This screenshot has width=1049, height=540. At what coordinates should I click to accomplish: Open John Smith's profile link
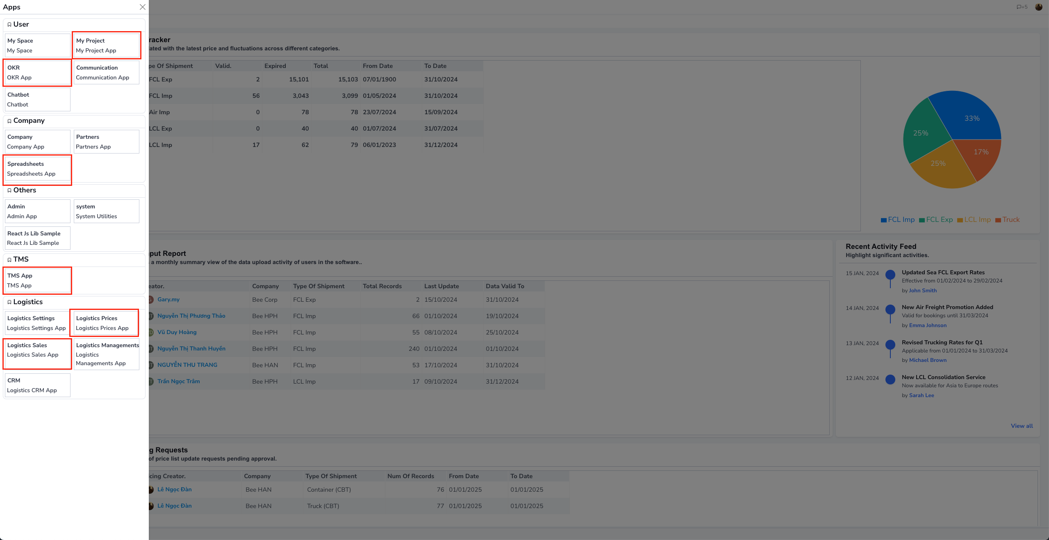click(923, 291)
